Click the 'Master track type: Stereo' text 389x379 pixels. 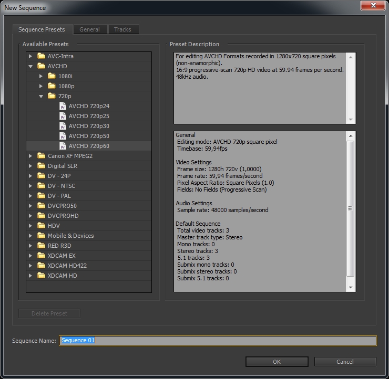[210, 237]
